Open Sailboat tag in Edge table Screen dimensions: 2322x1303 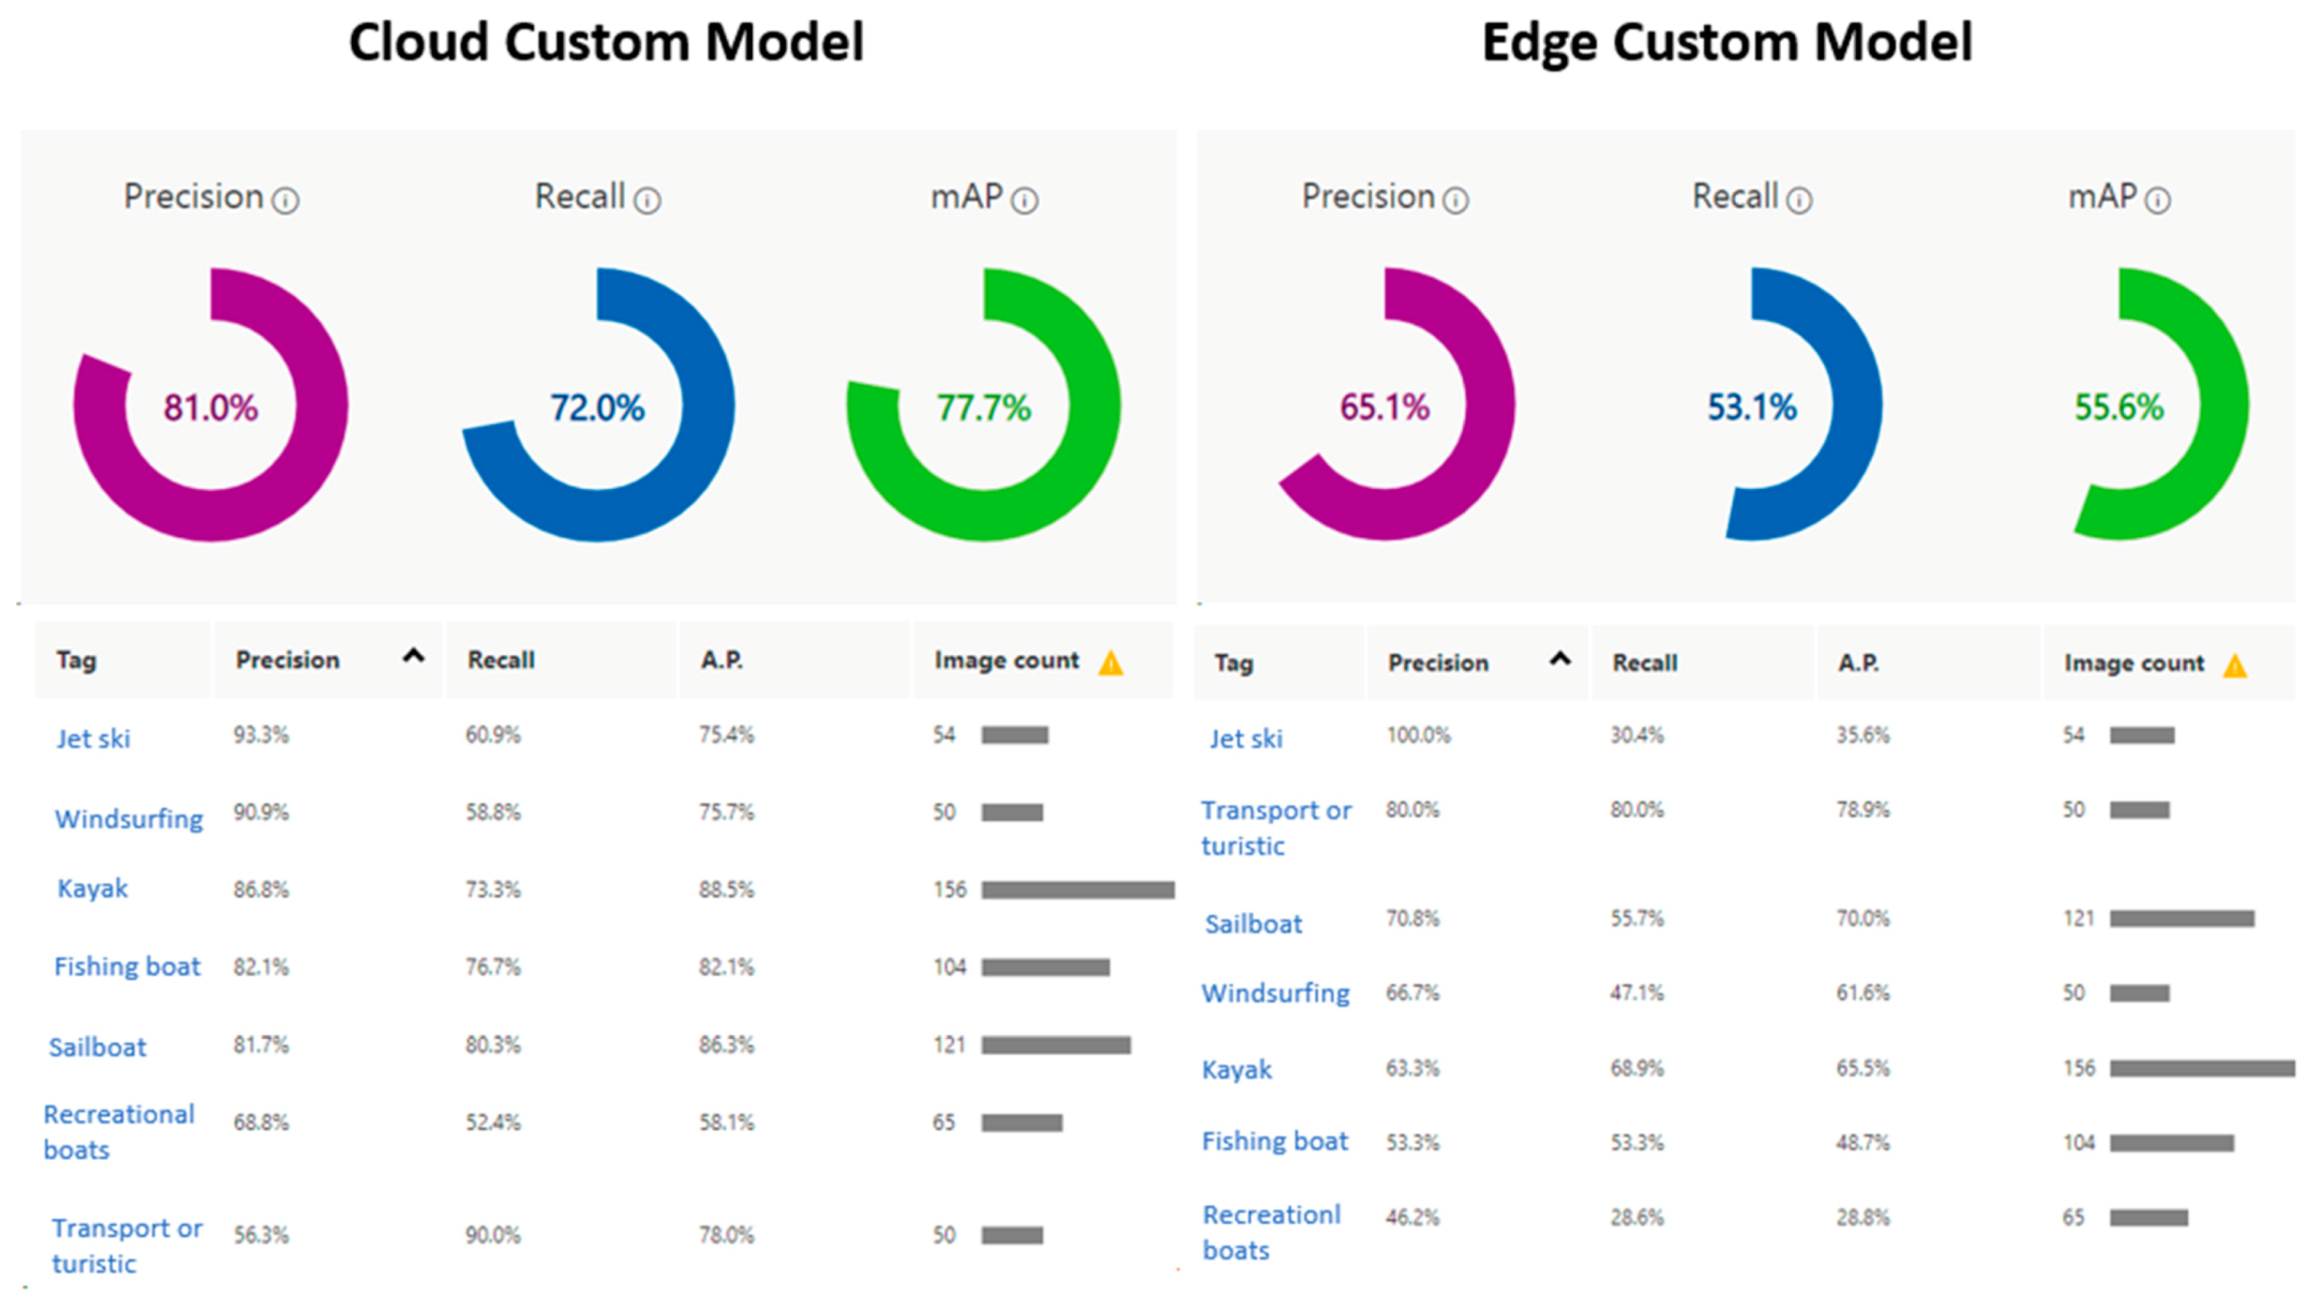tap(1253, 924)
